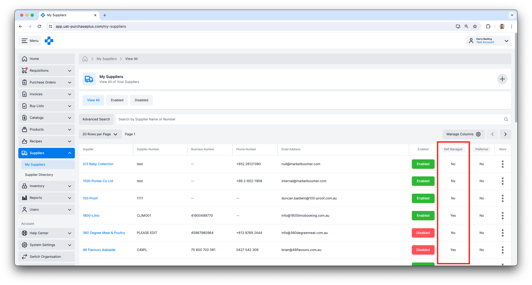Toggle Enabled status for 0/3 Baby Collection

423,164
